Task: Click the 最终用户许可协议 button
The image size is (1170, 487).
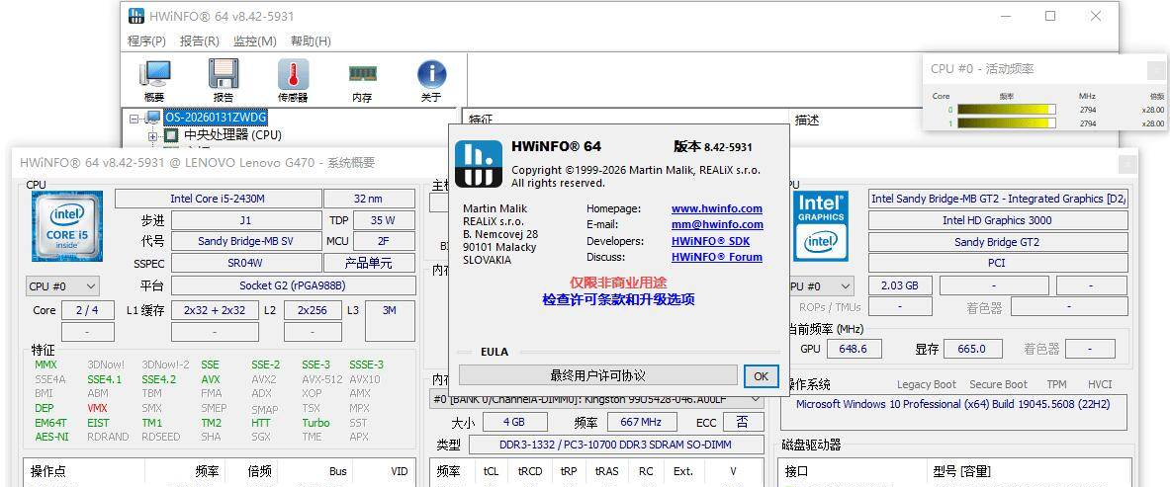Action: click(x=597, y=375)
